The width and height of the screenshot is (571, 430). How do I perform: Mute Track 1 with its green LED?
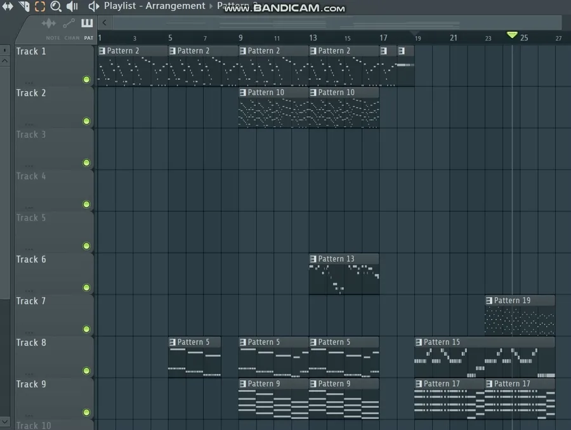tap(86, 79)
